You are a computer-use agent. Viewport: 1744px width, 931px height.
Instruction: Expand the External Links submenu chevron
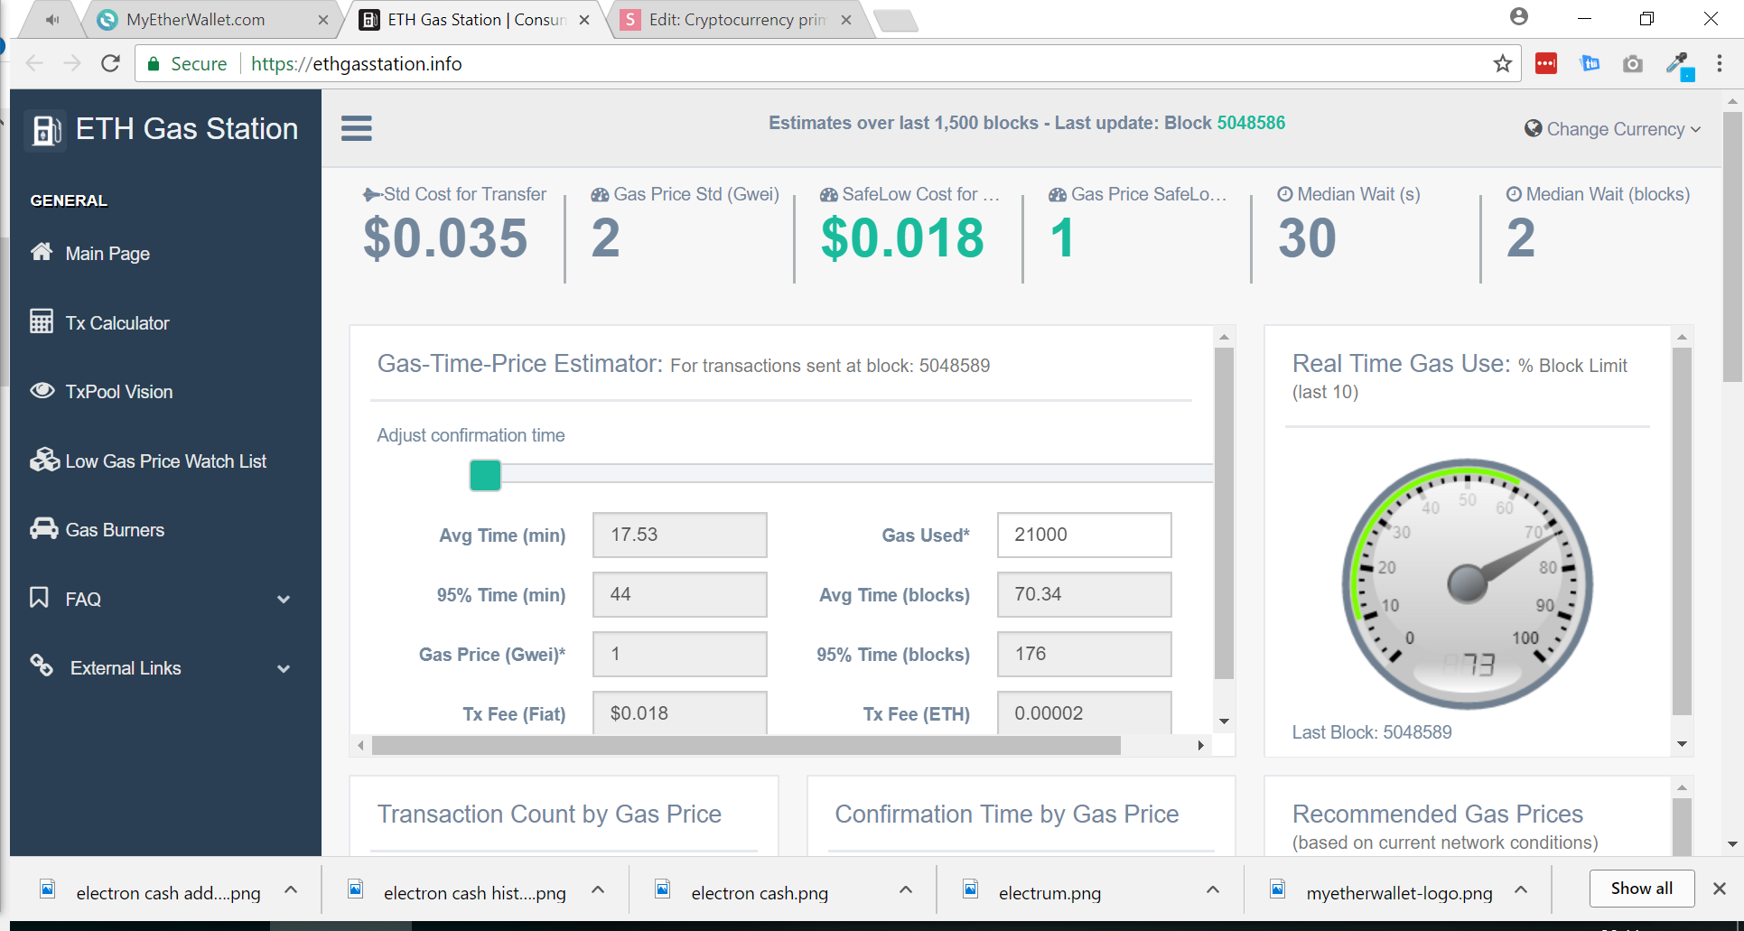click(284, 668)
